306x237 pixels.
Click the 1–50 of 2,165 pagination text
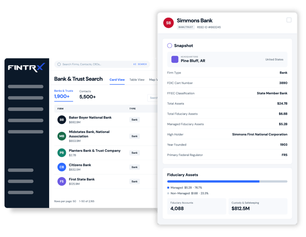87,201
